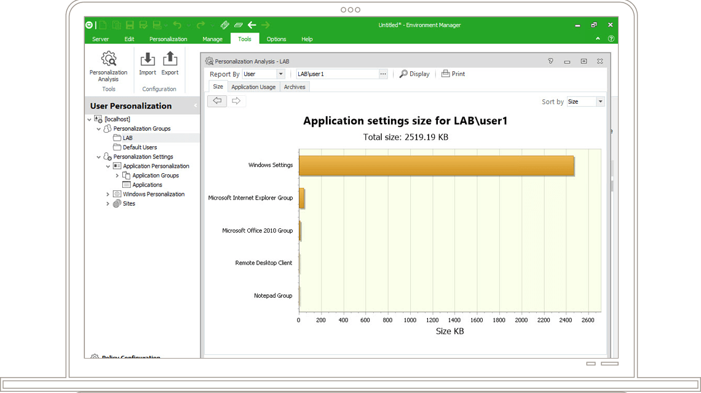701x393 pixels.
Task: Collapse the ribbon with the up chevron
Action: coord(598,39)
